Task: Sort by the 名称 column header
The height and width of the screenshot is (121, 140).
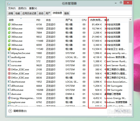Action: (x=21, y=20)
